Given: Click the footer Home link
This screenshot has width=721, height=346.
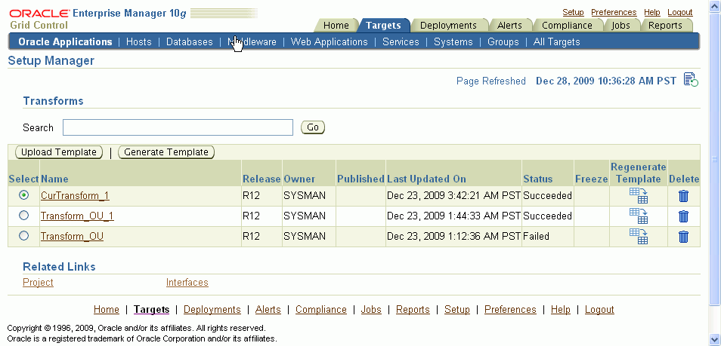Looking at the screenshot, I should 107,309.
